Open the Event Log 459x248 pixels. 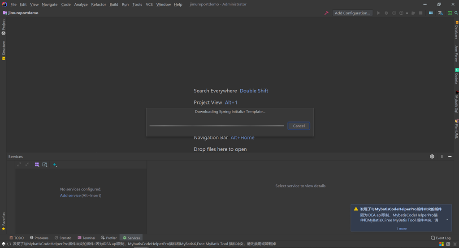click(441, 238)
